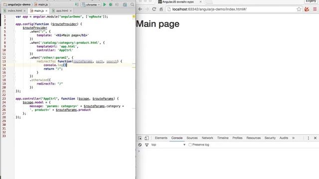The image size is (319, 179).
Task: Start debugging with the green bug icon
Action: [111, 4]
